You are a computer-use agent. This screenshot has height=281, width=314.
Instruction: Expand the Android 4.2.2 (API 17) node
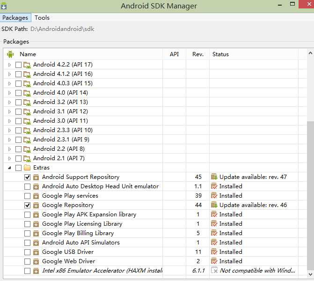(x=9, y=65)
